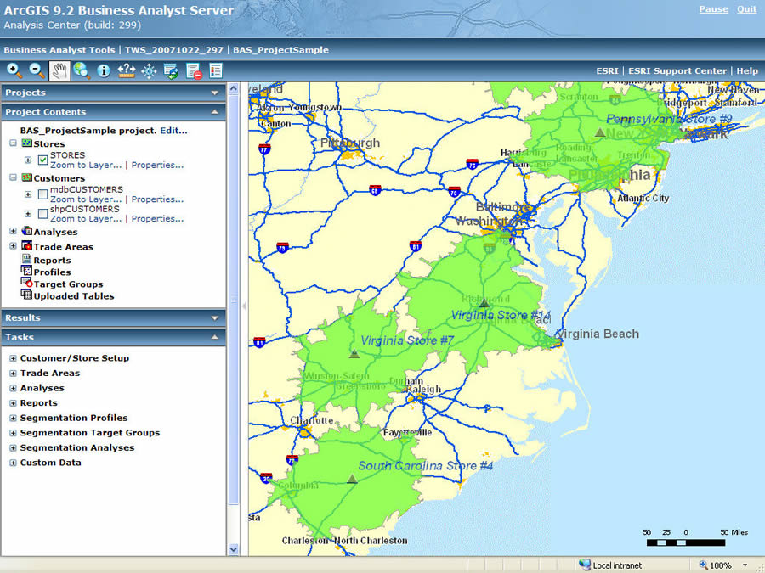The image size is (765, 573).
Task: Expand the Projects panel header arrow
Action: (215, 93)
